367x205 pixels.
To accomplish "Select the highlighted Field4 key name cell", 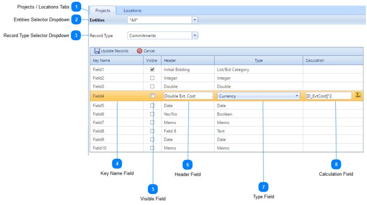I will 117,96.
